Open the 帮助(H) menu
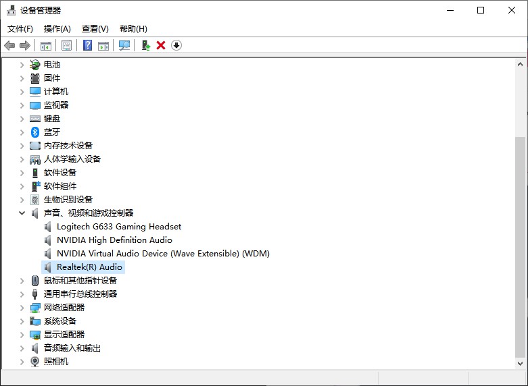 [133, 29]
